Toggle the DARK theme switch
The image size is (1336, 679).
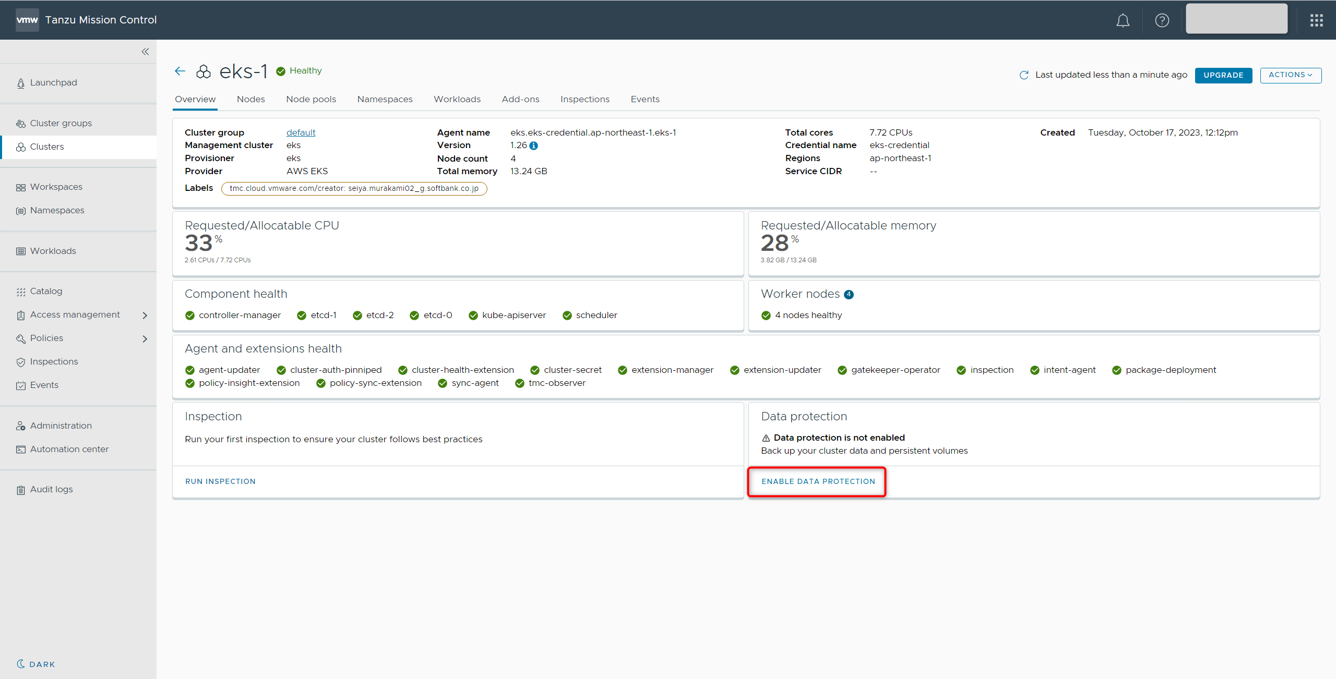(x=35, y=664)
